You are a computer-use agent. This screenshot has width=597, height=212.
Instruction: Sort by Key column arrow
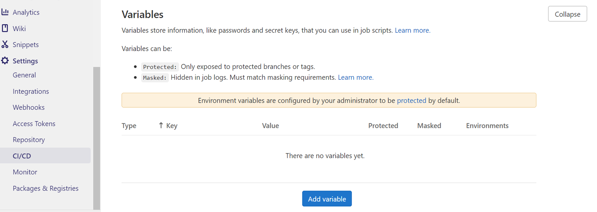[161, 125]
